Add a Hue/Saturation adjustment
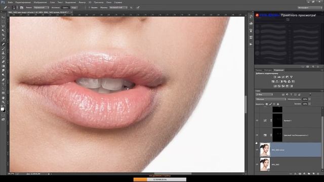 (x=273, y=81)
